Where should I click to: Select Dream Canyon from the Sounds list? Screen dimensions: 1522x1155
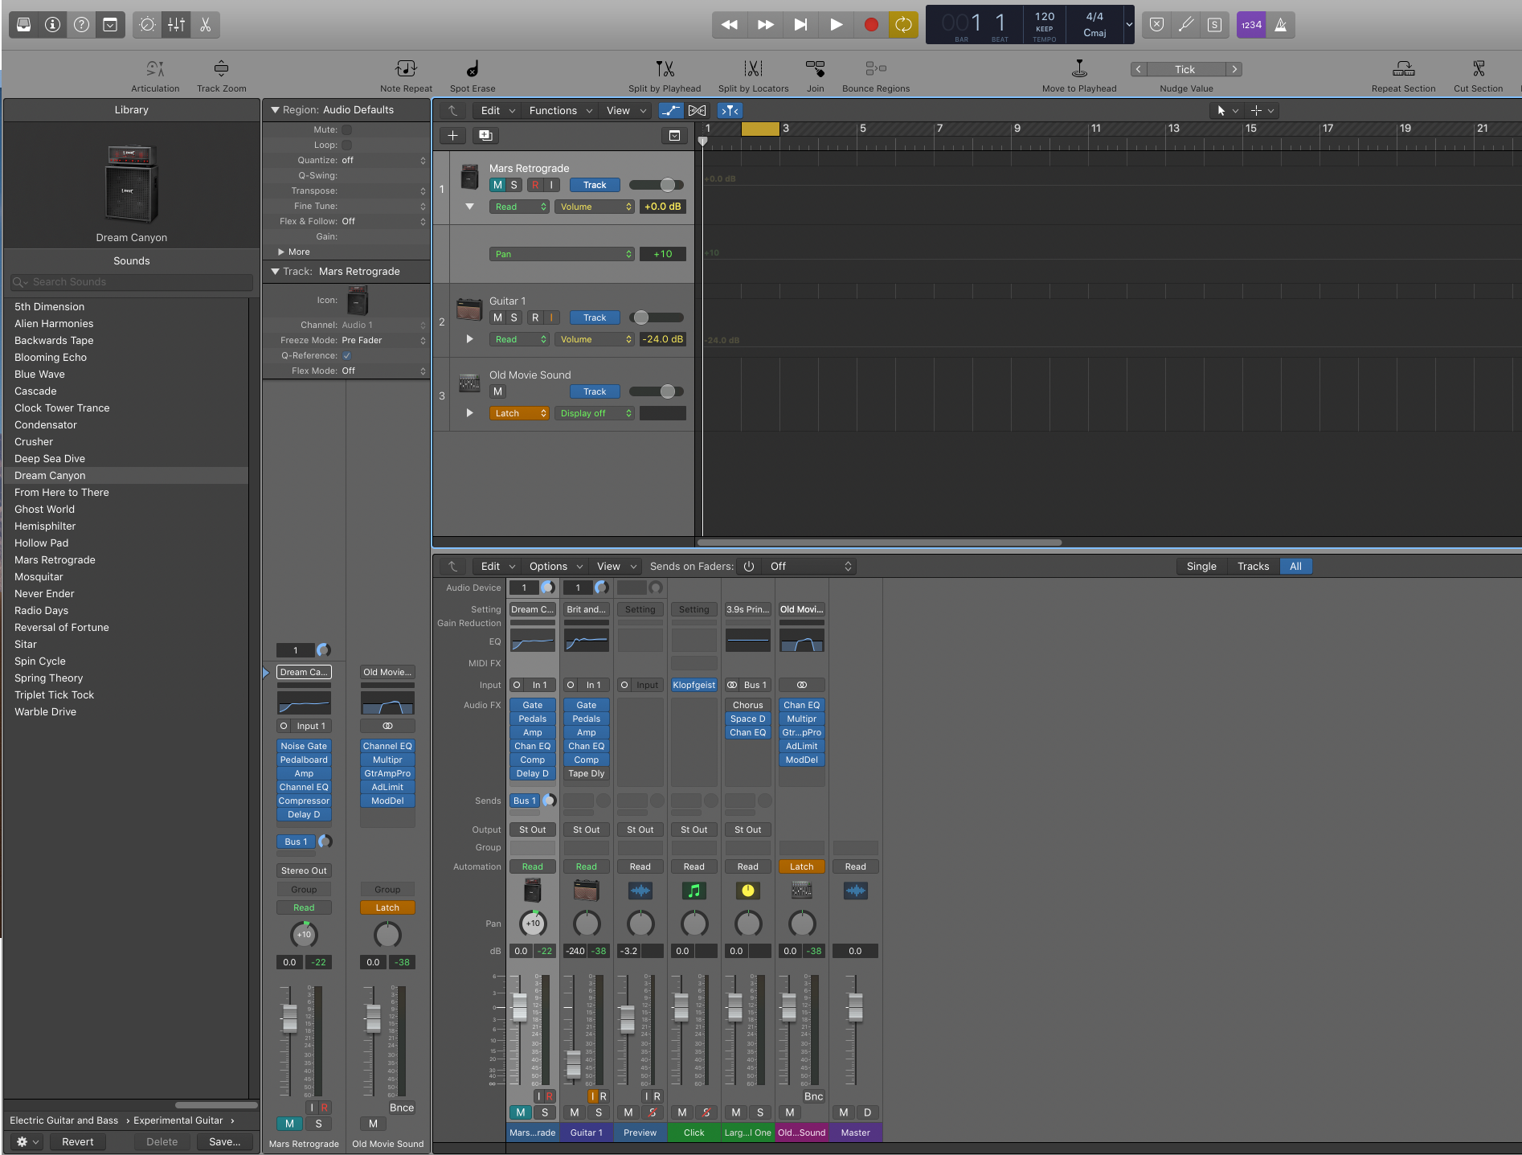click(x=49, y=475)
